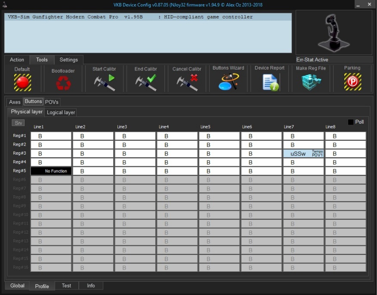Cancel calibration using the Cancel Calibr icon
377x295 pixels.
click(x=187, y=82)
